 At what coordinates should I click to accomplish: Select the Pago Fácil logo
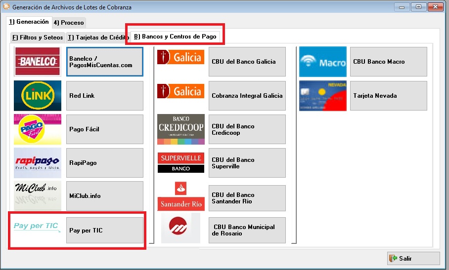click(x=38, y=129)
